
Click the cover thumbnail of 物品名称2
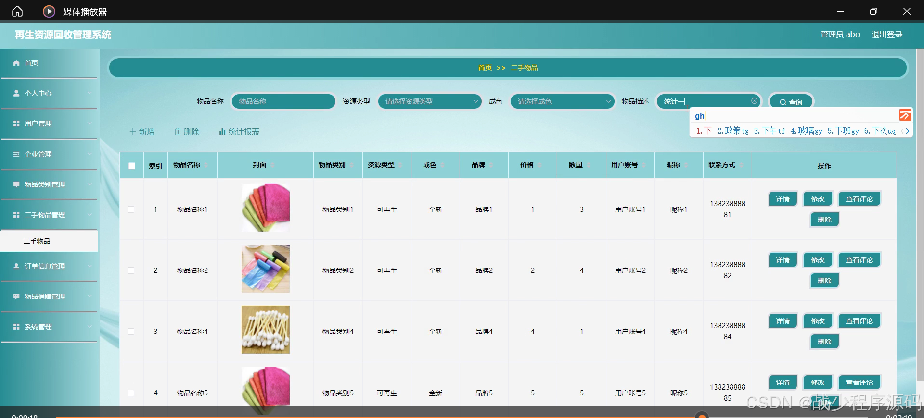click(x=266, y=269)
